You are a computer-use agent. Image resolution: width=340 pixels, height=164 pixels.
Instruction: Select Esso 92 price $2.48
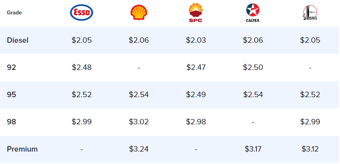82,68
